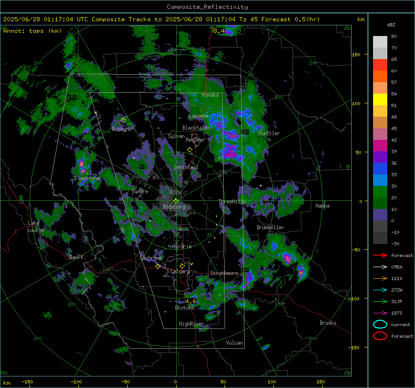This screenshot has width=415, height=388.
Task: Click the yellow diamond marker near RedDeer
Action: pos(190,150)
